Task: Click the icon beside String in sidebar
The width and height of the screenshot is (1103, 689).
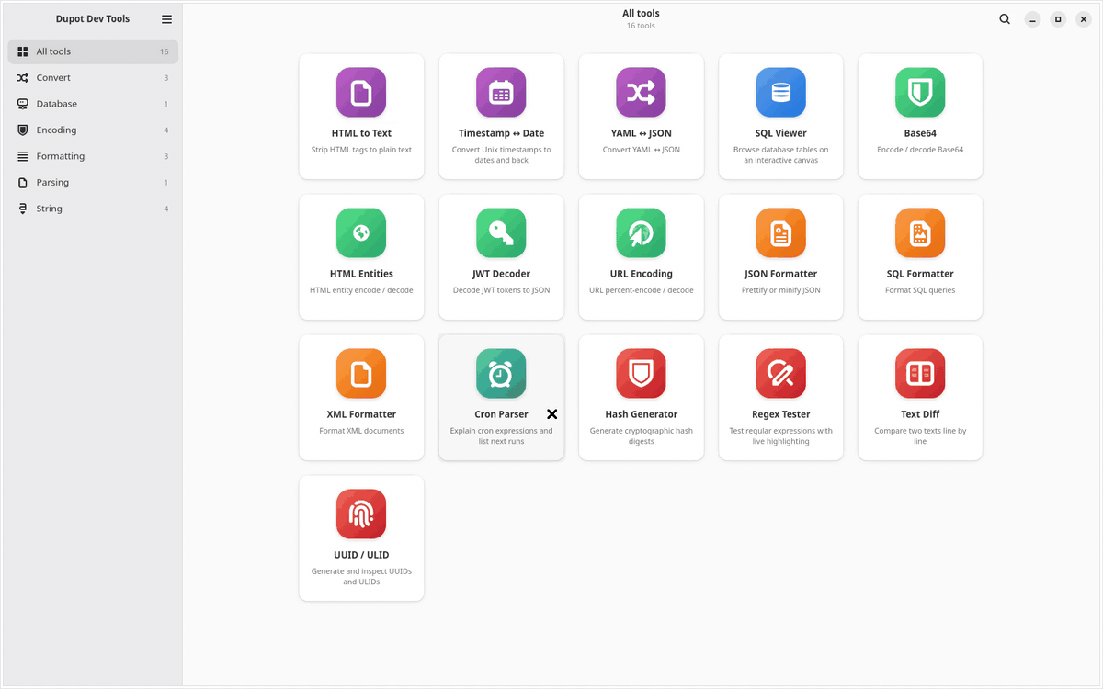Action: click(23, 209)
